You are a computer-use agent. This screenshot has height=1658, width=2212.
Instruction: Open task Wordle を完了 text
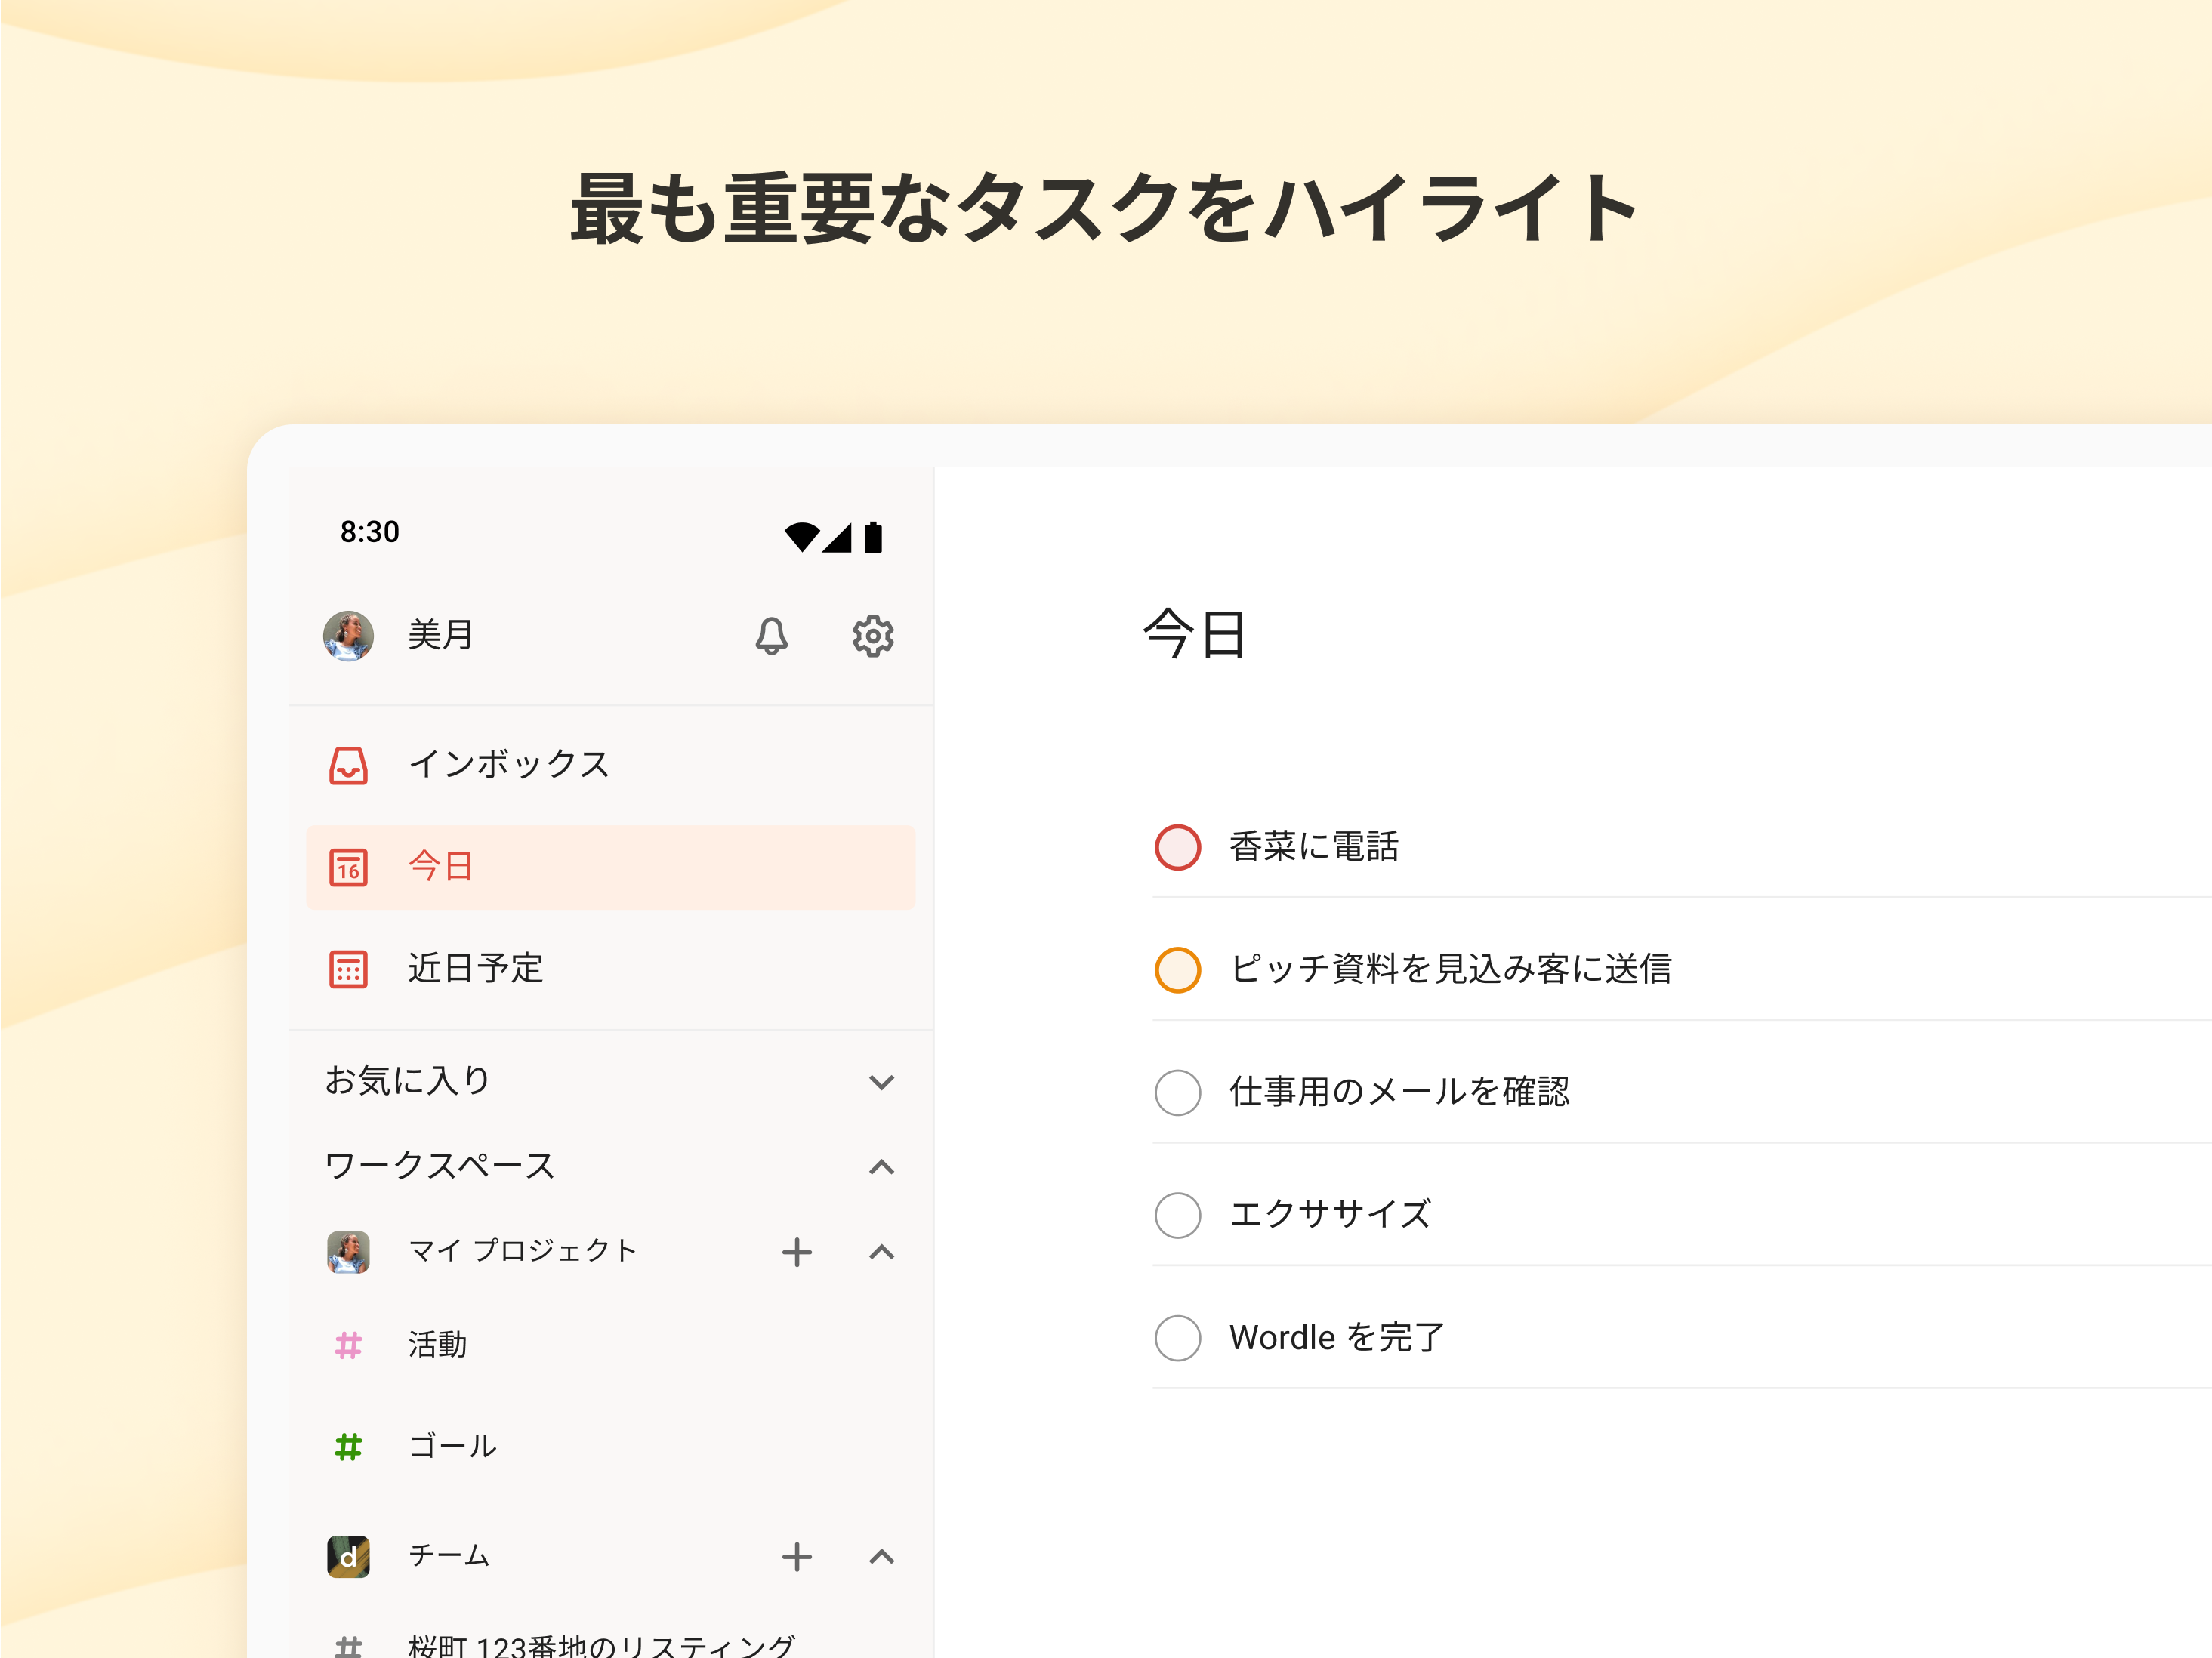(x=1338, y=1337)
